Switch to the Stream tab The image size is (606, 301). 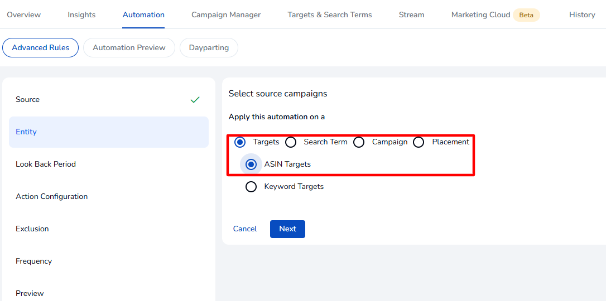(x=411, y=15)
